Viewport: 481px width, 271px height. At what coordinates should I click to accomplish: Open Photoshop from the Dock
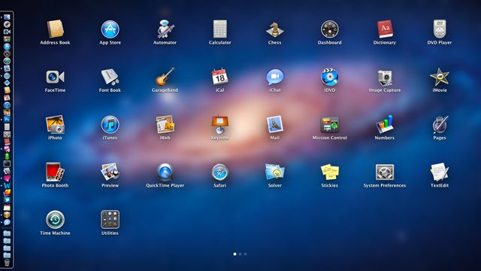7,119
